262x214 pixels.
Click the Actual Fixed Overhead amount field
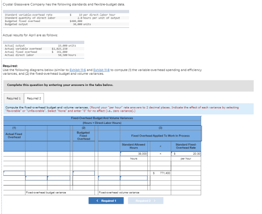15,173
